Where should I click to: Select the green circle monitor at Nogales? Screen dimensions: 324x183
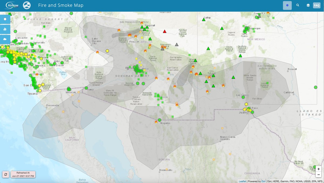160,120
